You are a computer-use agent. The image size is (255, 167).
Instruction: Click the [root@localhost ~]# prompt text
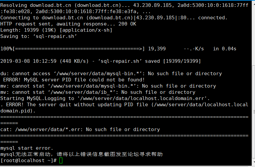[29, 160]
